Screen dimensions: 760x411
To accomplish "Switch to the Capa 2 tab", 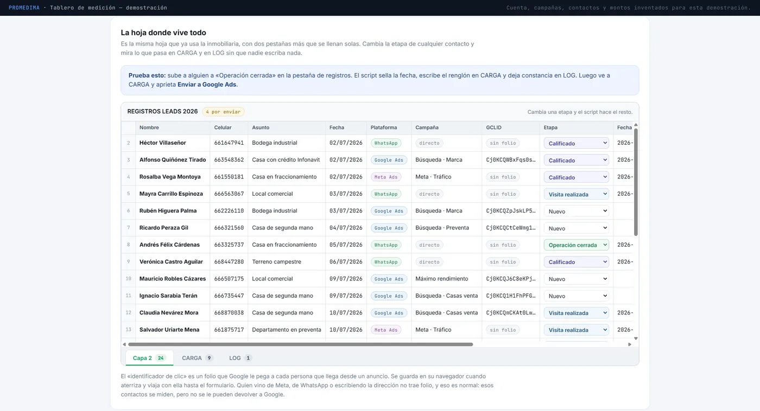I will point(149,358).
